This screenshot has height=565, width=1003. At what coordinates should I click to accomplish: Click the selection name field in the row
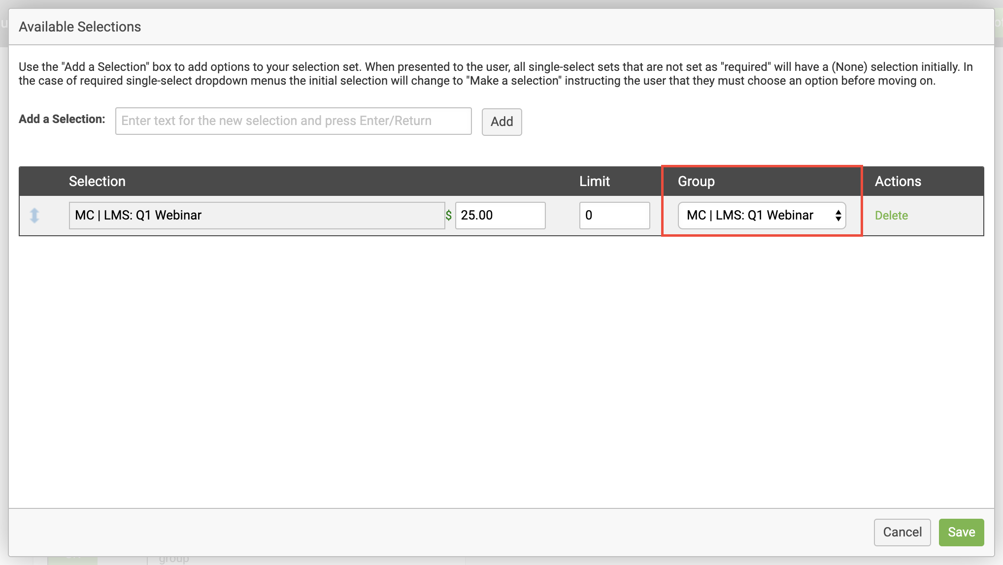point(256,215)
